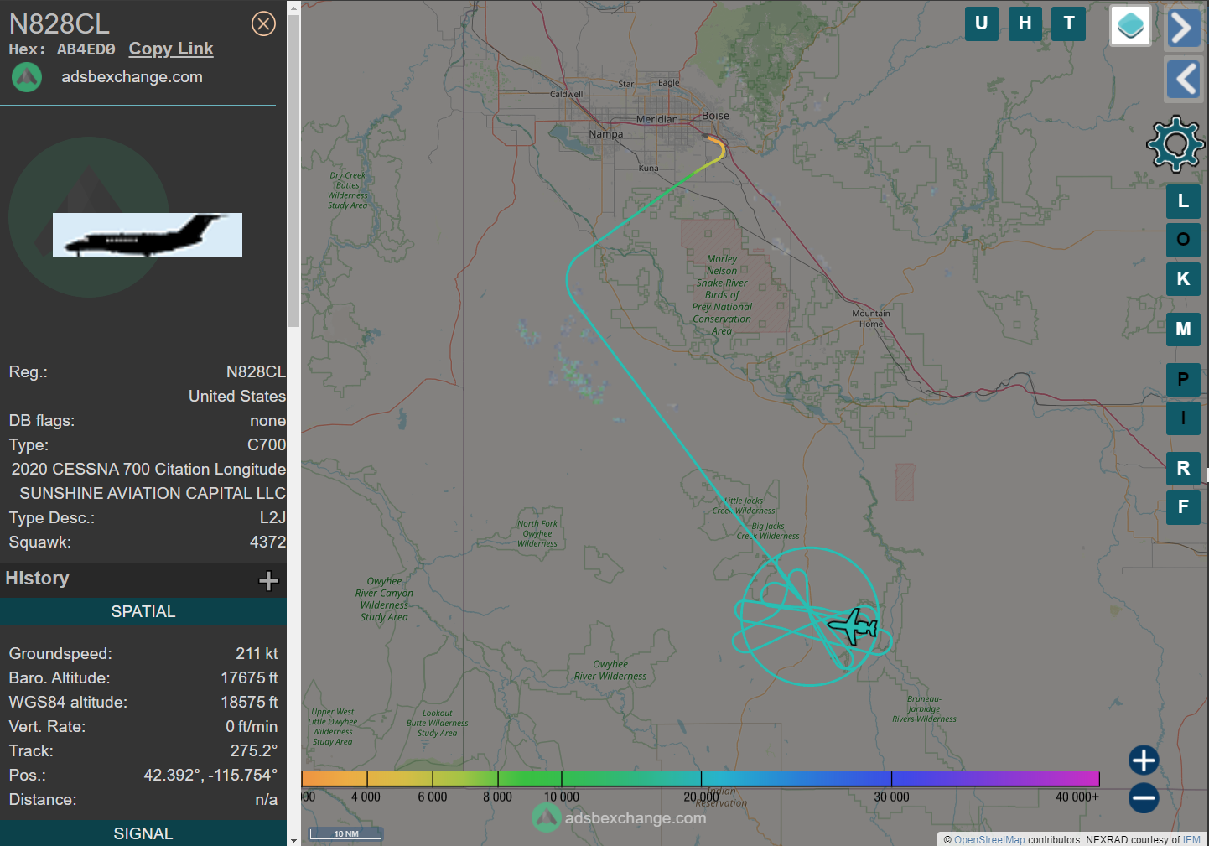Open the map layers selector icon
Screen dimensions: 1209x846
click(x=1130, y=25)
